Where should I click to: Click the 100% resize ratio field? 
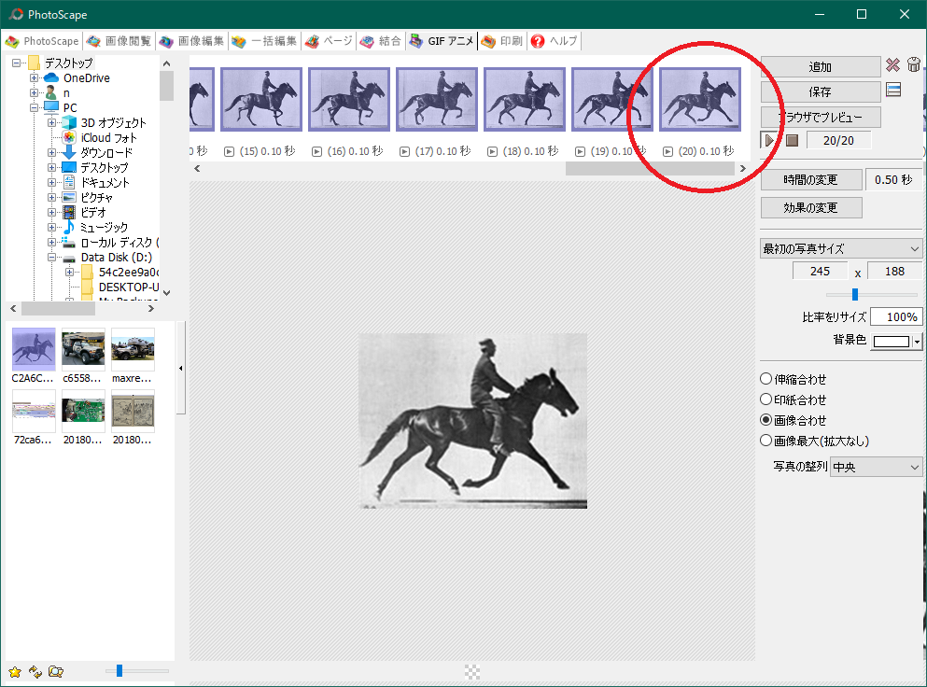point(896,316)
